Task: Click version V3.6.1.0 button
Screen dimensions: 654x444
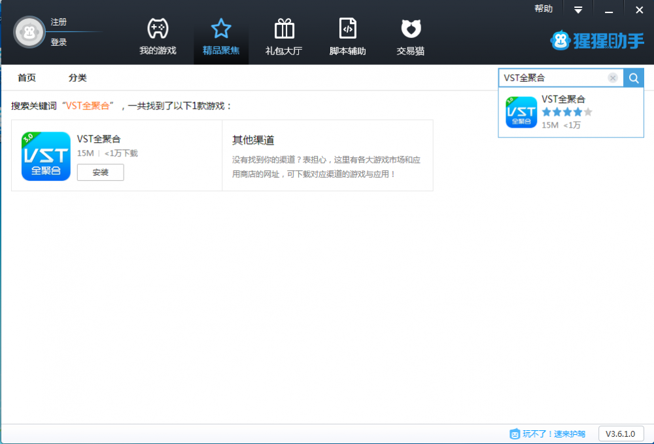Action: pos(620,434)
